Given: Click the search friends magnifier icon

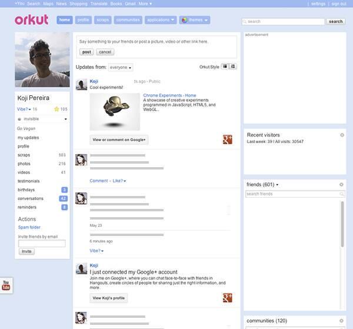Looking at the screenshot, I should click(x=341, y=194).
